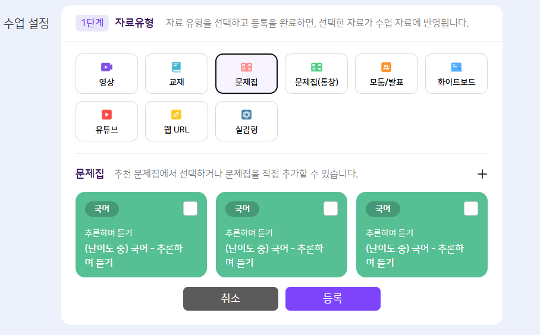Viewport: 540px width, 335px height.
Task: Click the 국어 tag on first card
Action: click(x=102, y=208)
